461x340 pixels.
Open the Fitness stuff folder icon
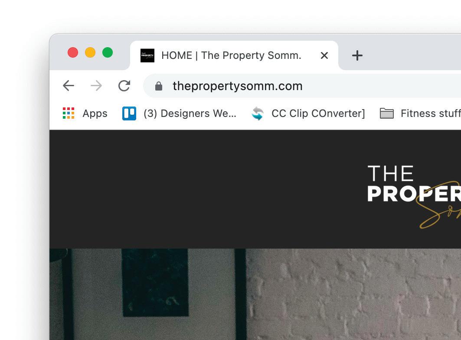386,113
